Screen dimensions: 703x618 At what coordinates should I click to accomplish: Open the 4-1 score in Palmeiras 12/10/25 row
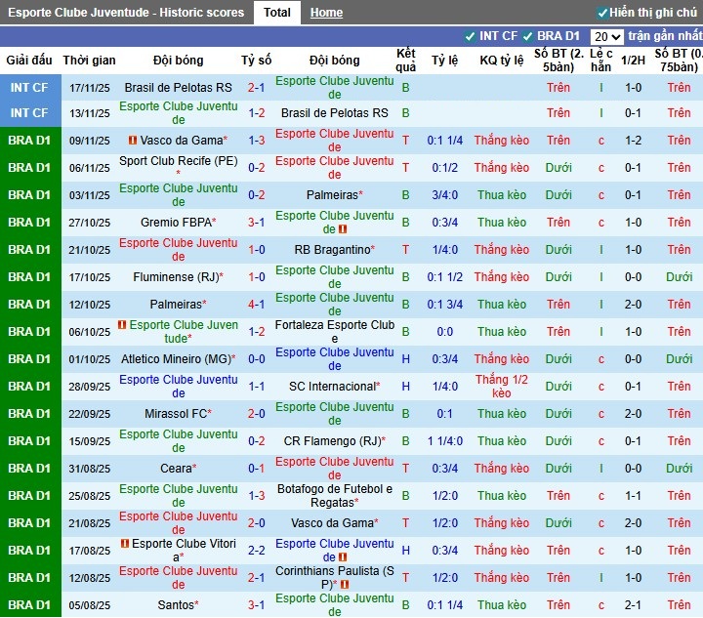pos(256,305)
